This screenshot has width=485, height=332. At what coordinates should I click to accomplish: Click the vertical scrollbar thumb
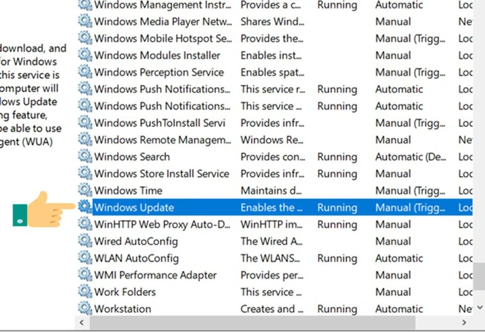point(479,277)
